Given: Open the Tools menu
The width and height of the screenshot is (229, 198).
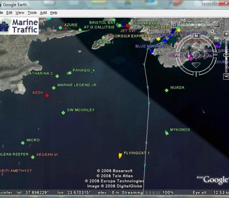Looking at the screenshot, I should (32, 13).
